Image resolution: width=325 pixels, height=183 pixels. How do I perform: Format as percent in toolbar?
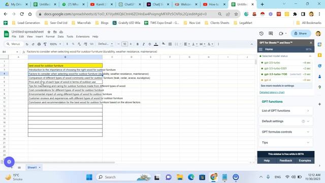tap(73, 44)
